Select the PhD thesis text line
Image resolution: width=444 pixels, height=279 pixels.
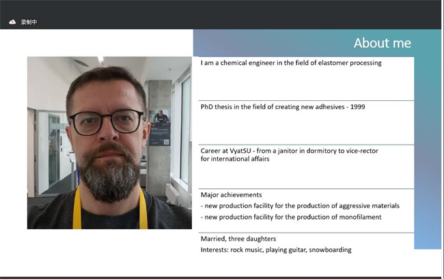(x=282, y=106)
